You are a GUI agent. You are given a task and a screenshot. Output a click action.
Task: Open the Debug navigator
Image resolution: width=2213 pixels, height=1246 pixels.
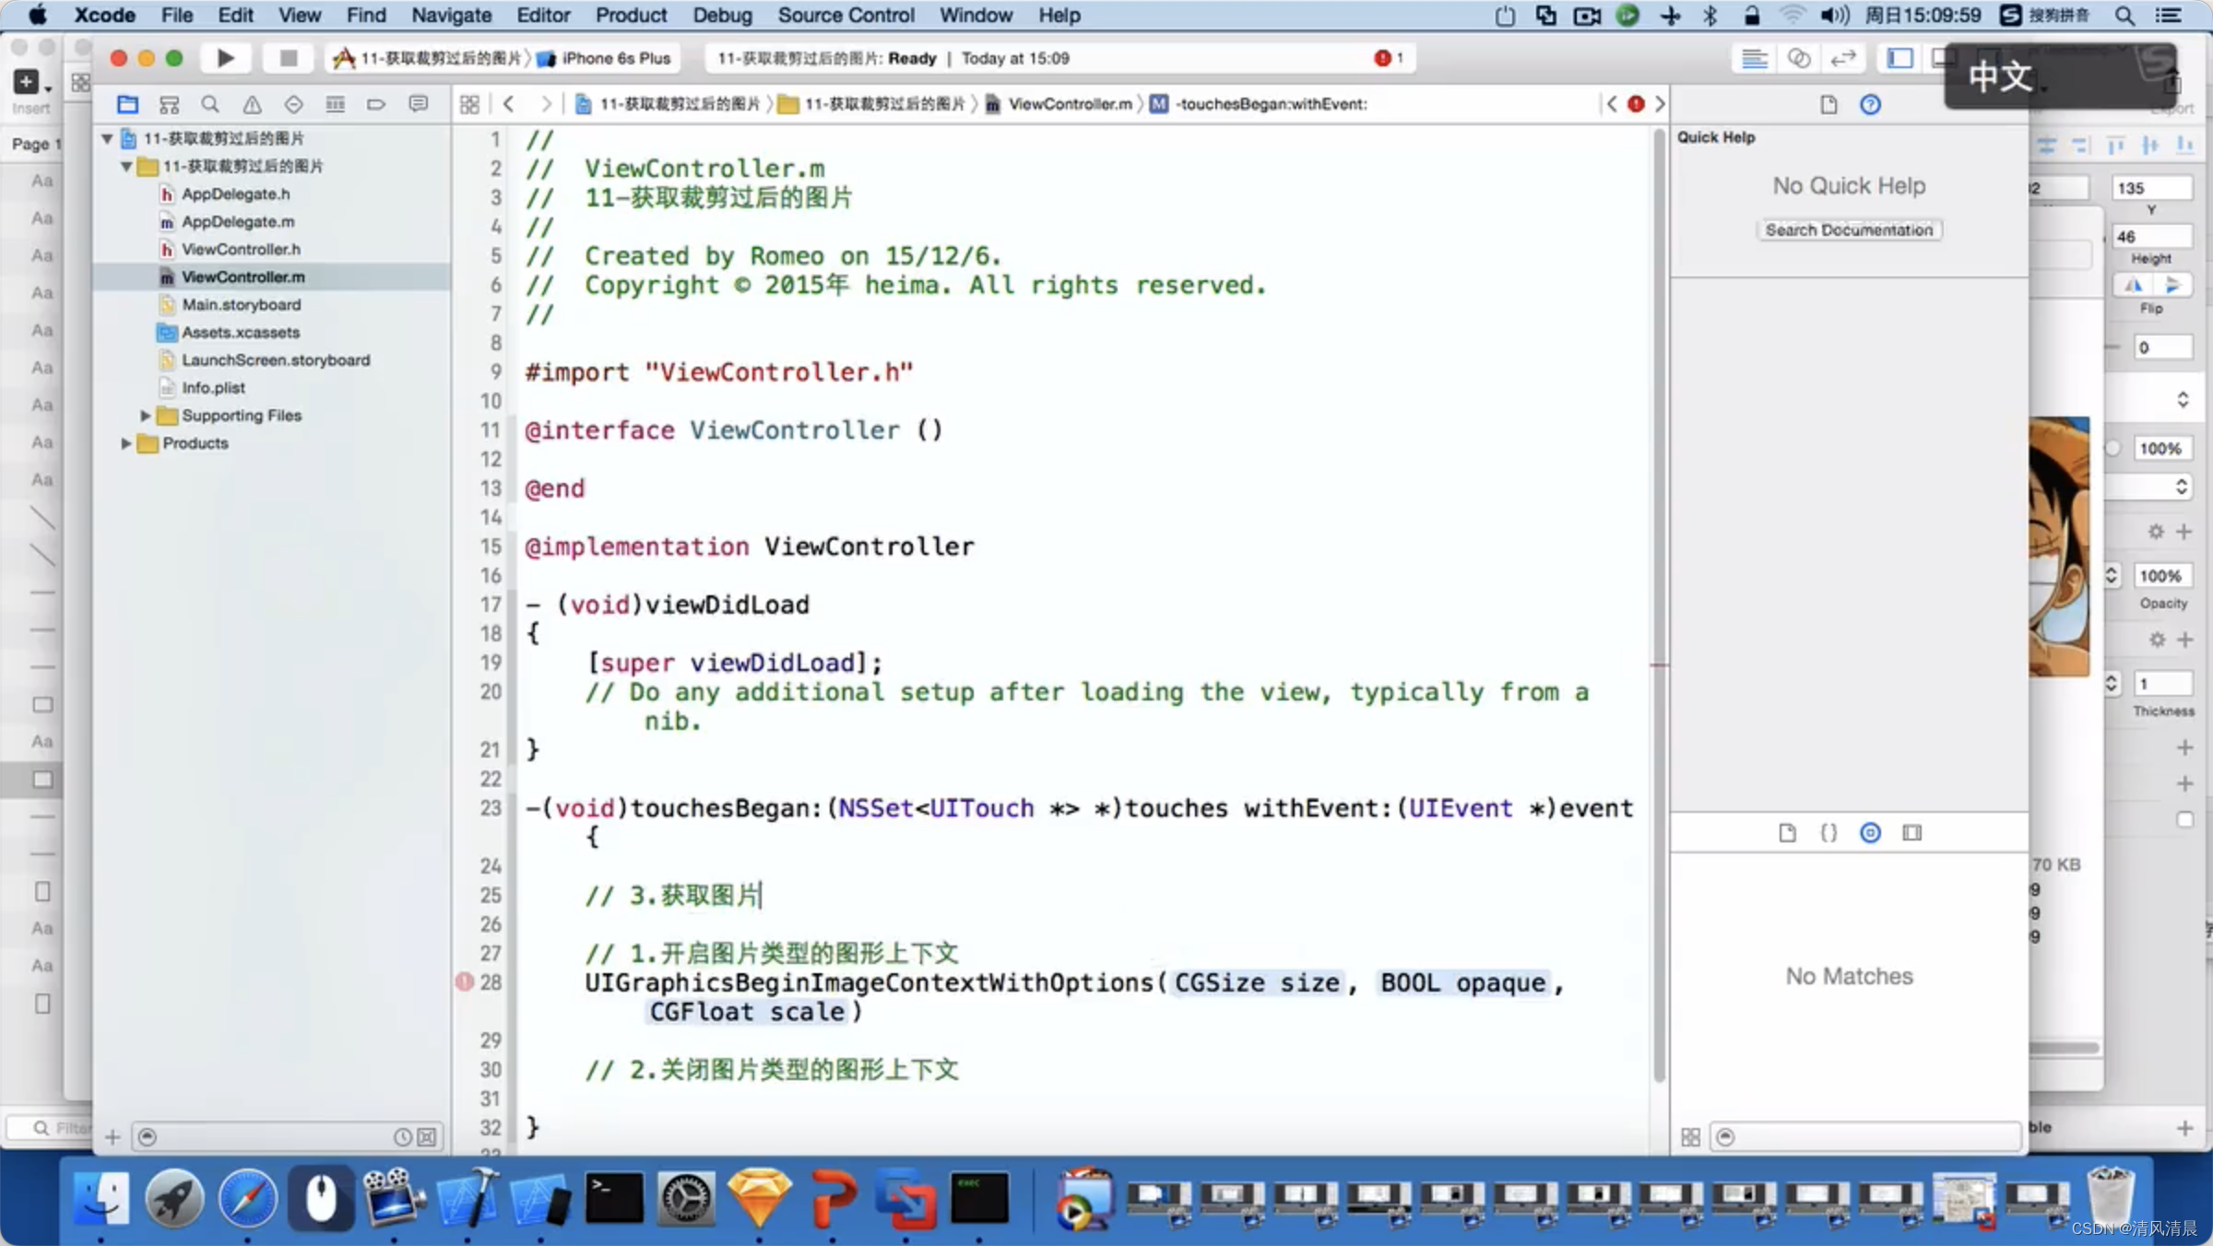click(x=336, y=104)
